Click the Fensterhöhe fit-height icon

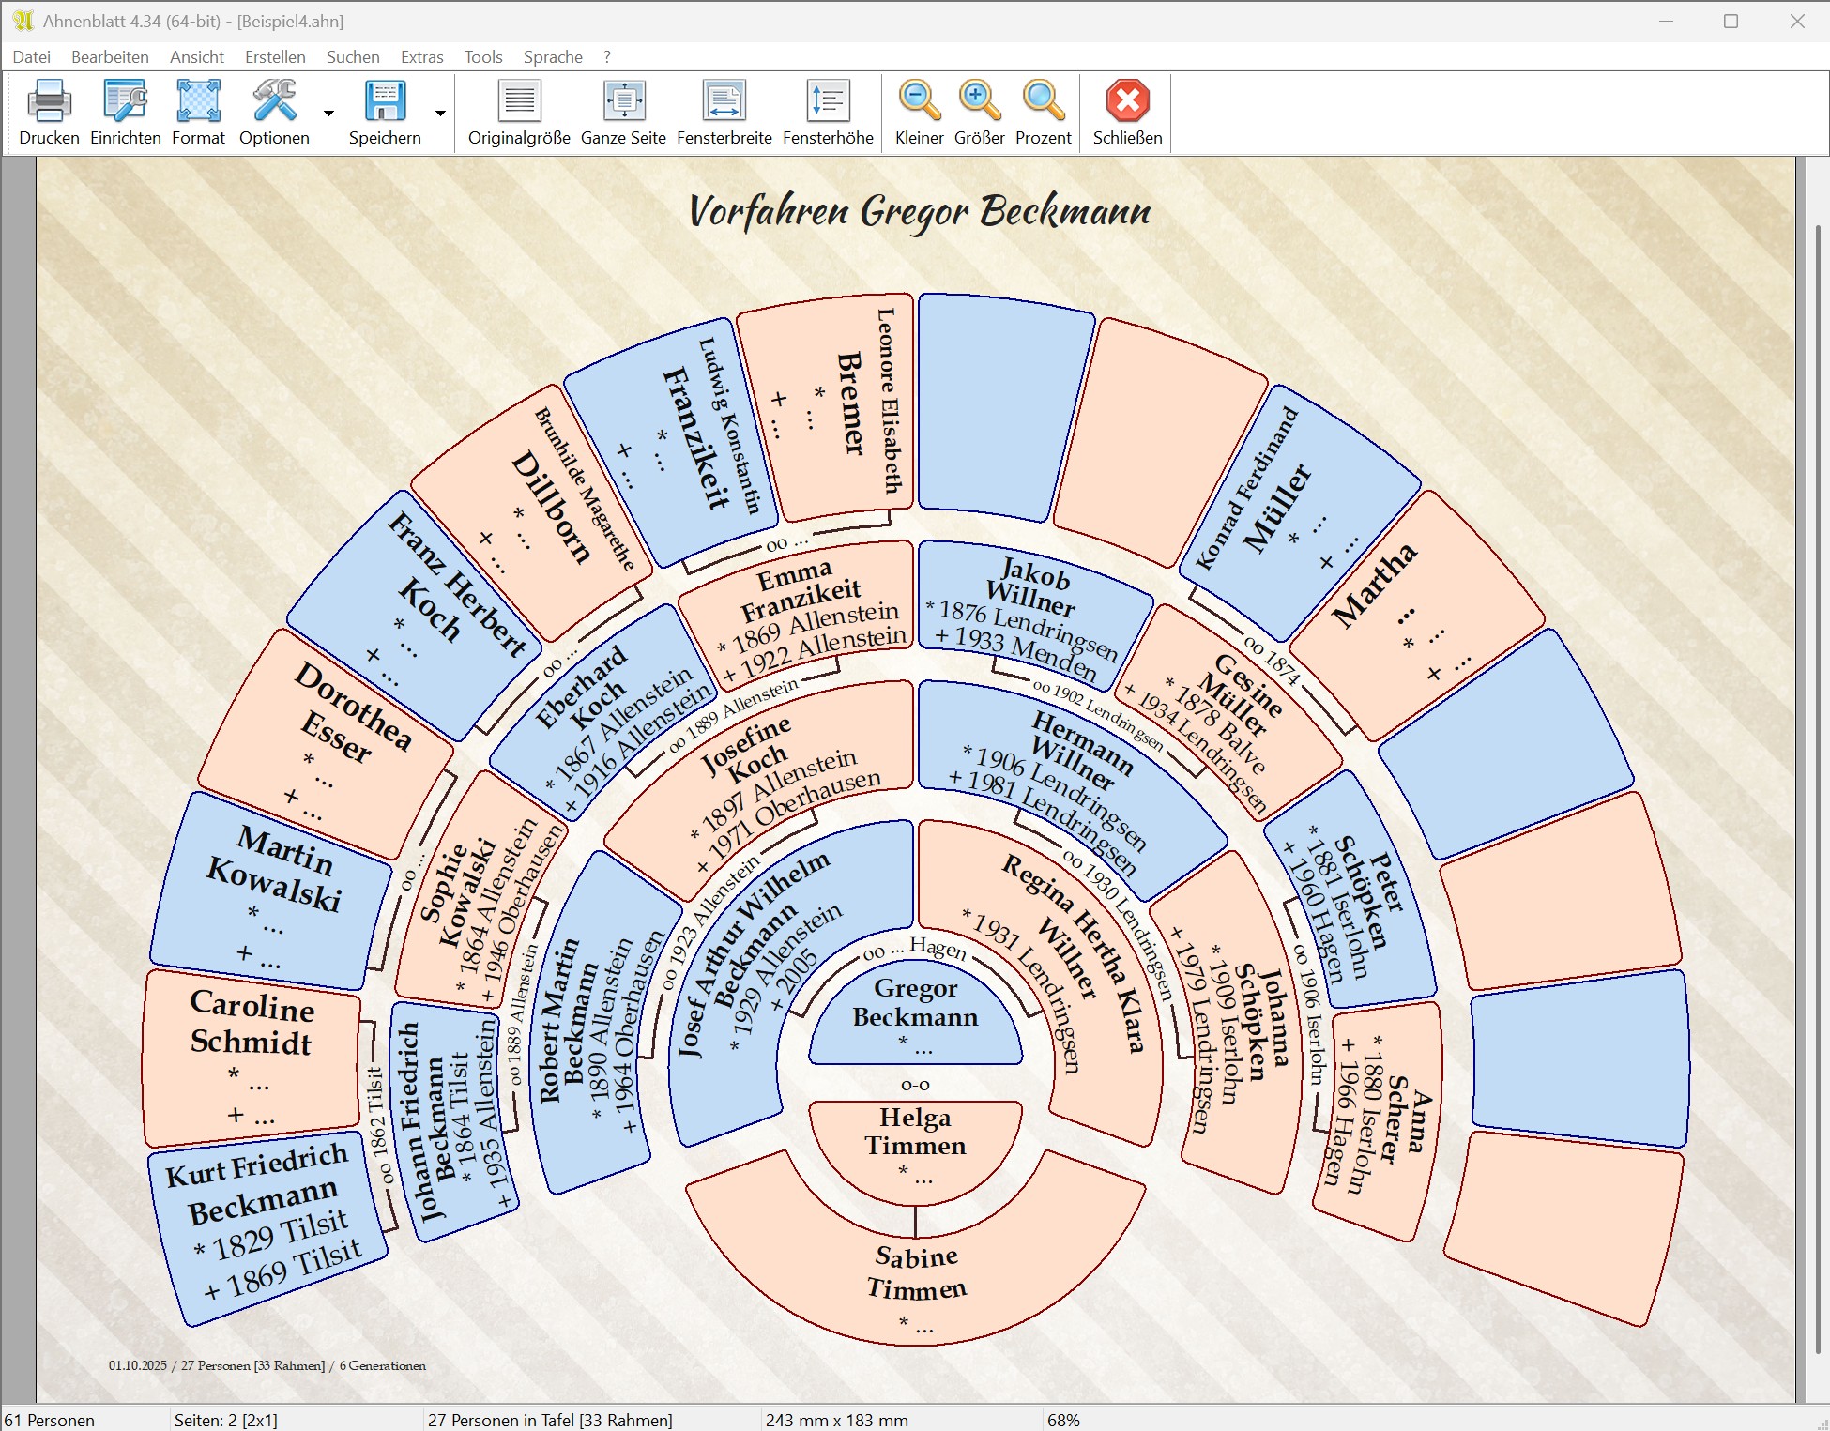828,101
